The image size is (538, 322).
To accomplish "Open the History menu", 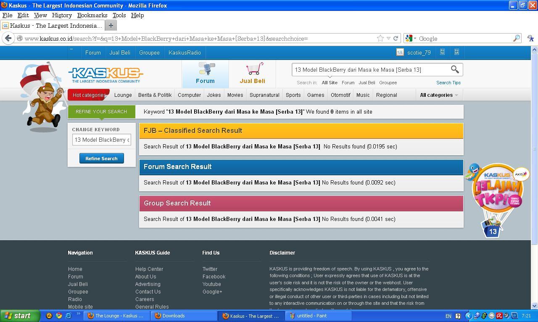I will [62, 15].
